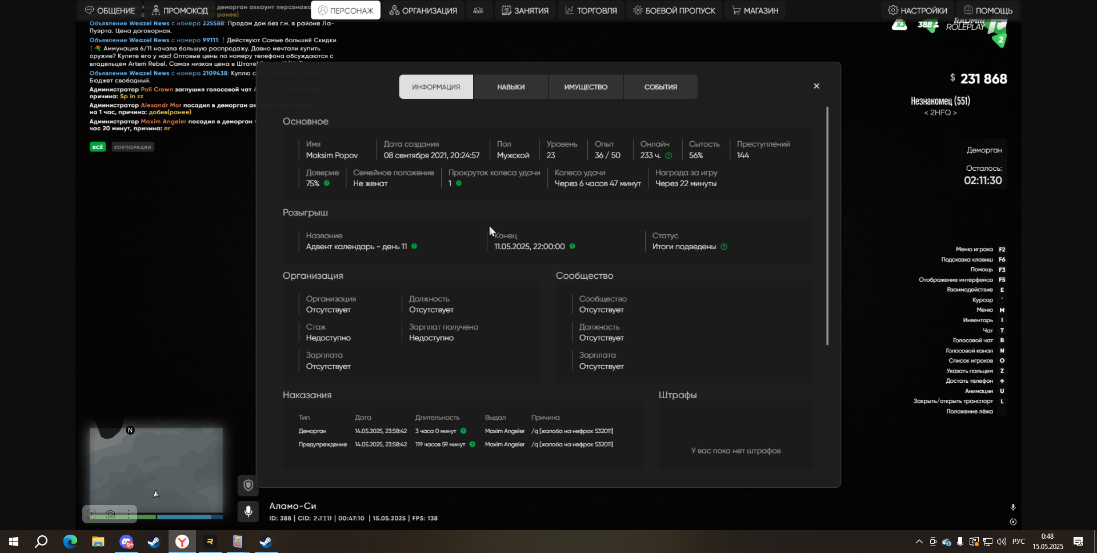This screenshot has width=1097, height=553.
Task: Open the Radmir R launcher taskbar icon
Action: coord(210,542)
